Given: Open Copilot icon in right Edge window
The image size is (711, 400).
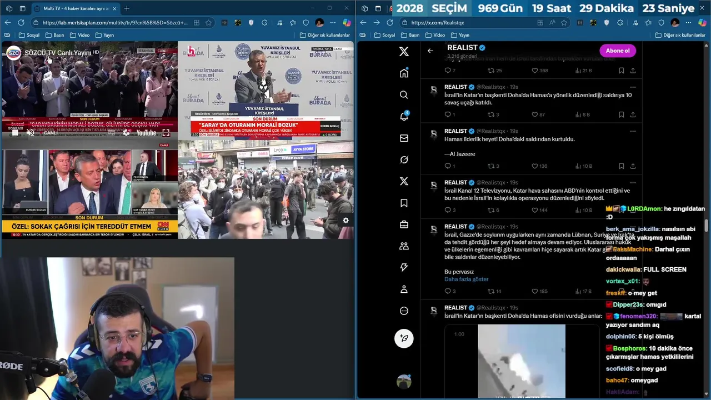Looking at the screenshot, I should click(702, 22).
